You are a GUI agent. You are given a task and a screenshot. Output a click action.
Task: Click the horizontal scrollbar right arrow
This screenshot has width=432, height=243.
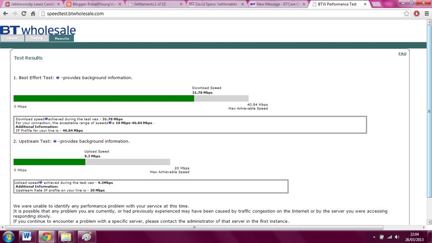pyautogui.click(x=424, y=227)
